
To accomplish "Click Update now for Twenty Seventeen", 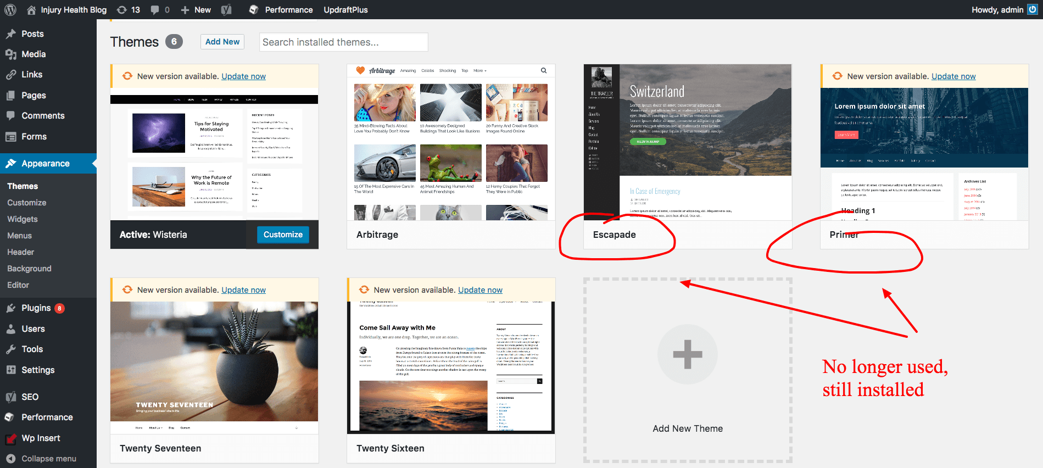I will [x=243, y=290].
